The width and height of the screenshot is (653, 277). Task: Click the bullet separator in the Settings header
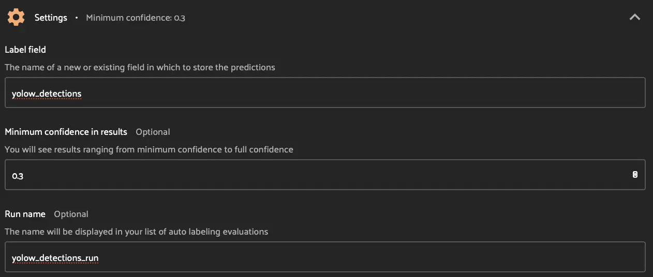pyautogui.click(x=77, y=18)
